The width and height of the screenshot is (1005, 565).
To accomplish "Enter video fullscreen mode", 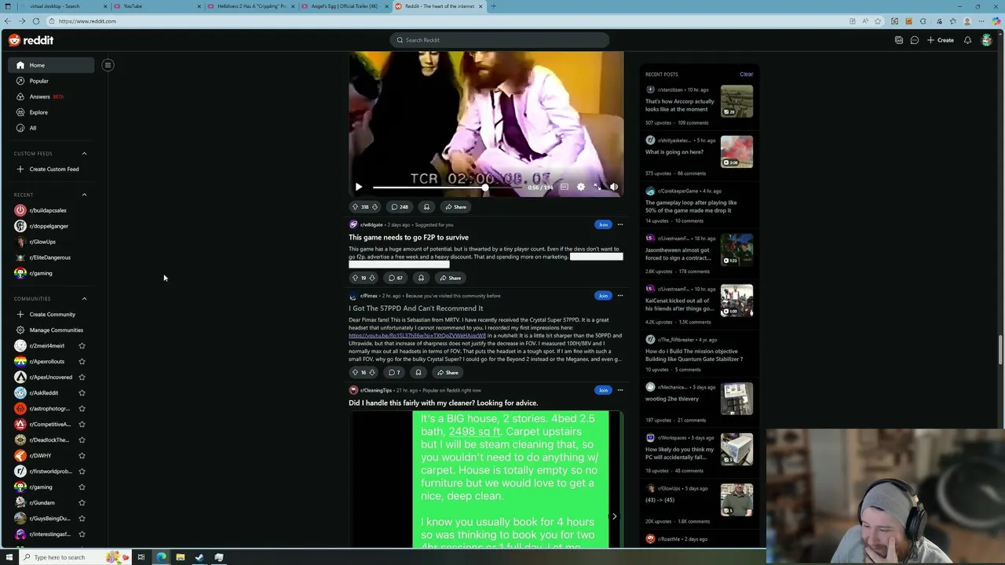I will click(597, 187).
